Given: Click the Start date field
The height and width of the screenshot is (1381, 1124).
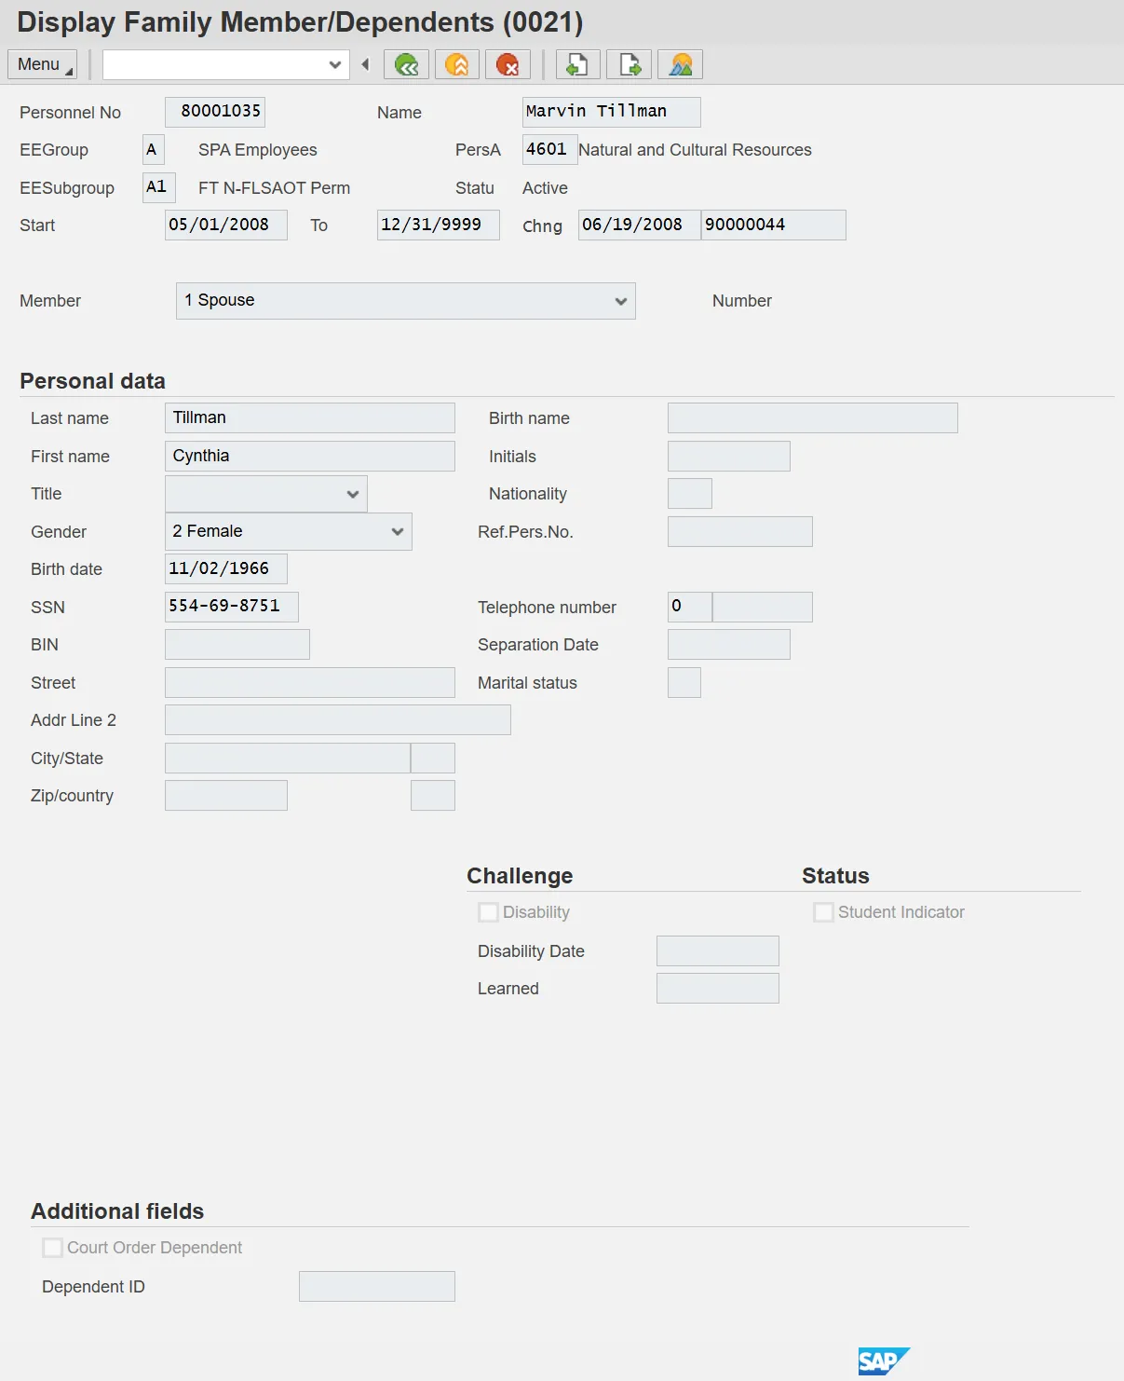Looking at the screenshot, I should pyautogui.click(x=226, y=226).
